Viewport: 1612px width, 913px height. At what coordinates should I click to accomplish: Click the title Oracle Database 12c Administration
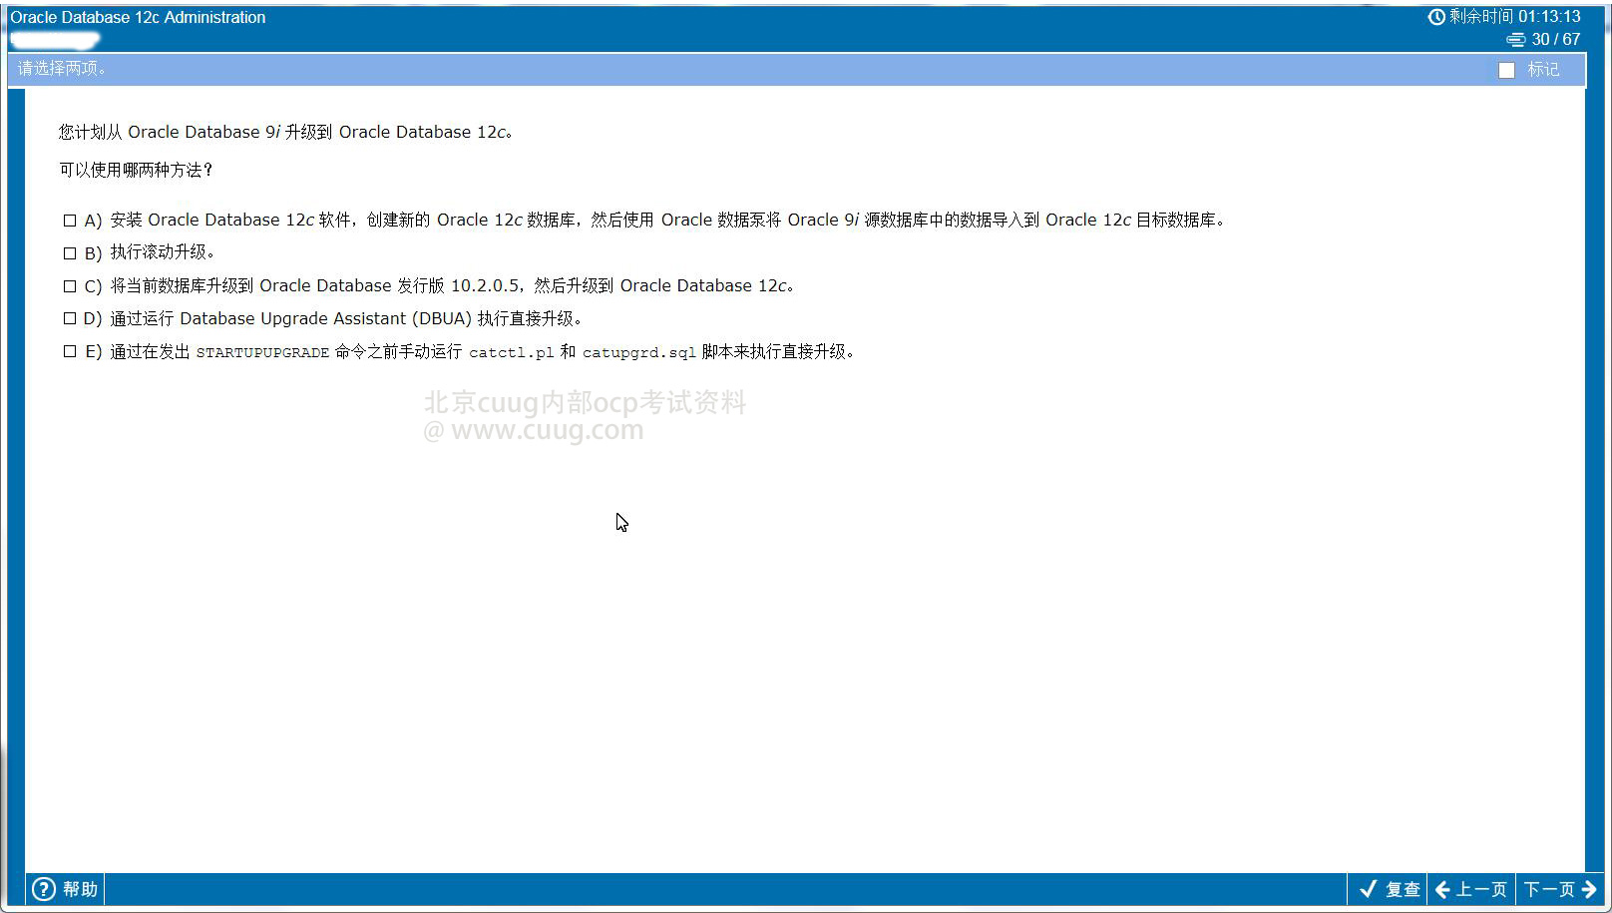138,17
